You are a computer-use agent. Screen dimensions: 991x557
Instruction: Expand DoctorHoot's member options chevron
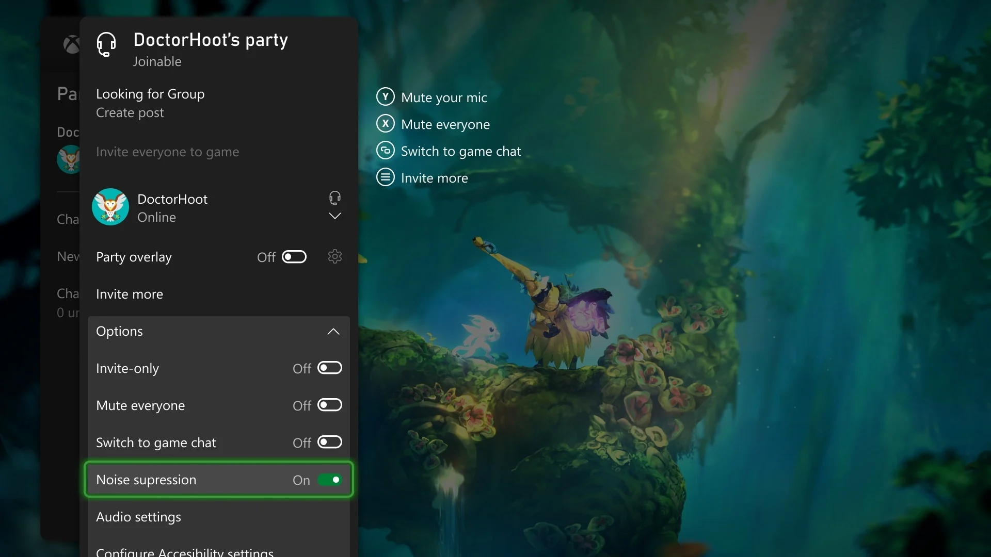[334, 216]
